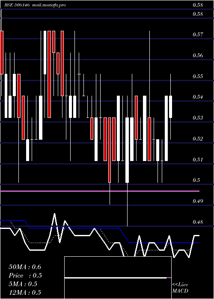This screenshot has height=299, width=214.
Task: Click the 0.55 price axis label
Action: [x=198, y=76]
